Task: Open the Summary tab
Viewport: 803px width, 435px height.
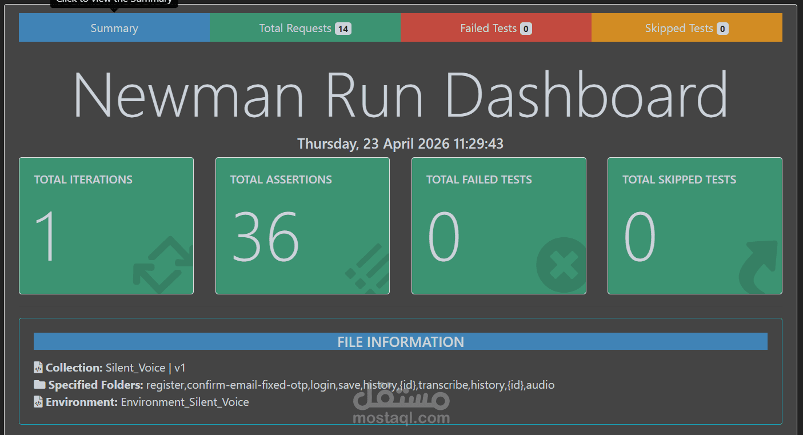Action: click(114, 28)
